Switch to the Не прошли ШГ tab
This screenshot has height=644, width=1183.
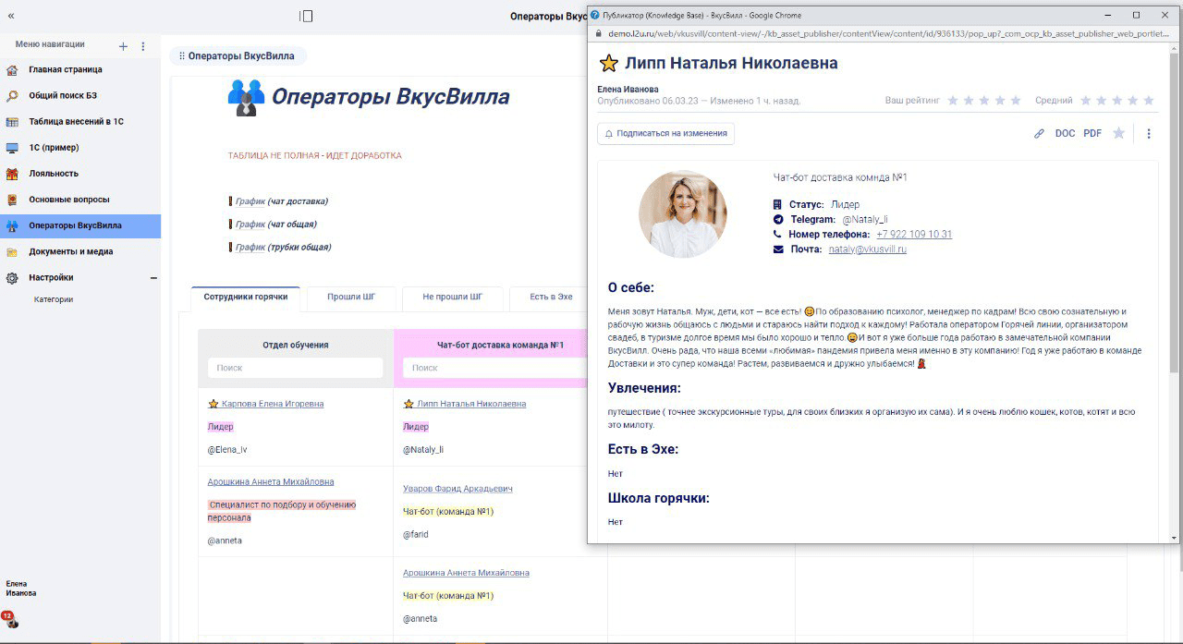452,298
